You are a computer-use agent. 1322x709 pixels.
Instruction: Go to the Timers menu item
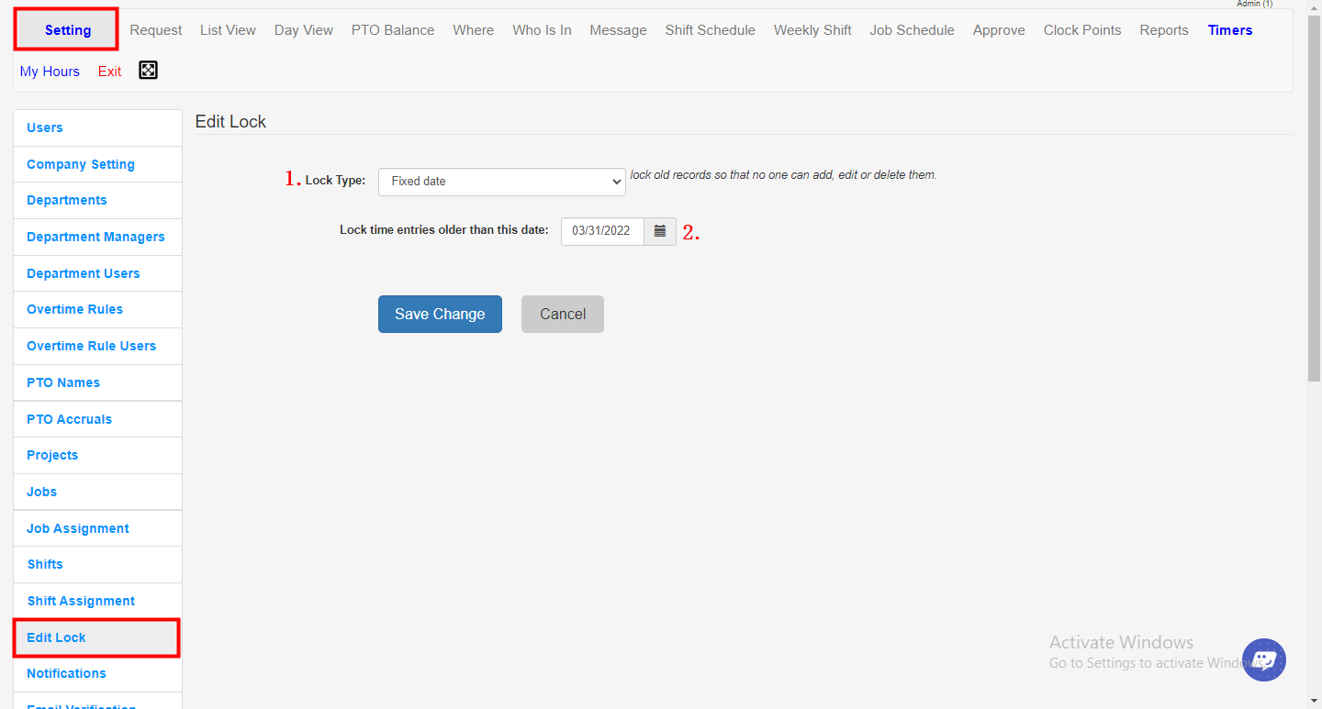click(1229, 30)
